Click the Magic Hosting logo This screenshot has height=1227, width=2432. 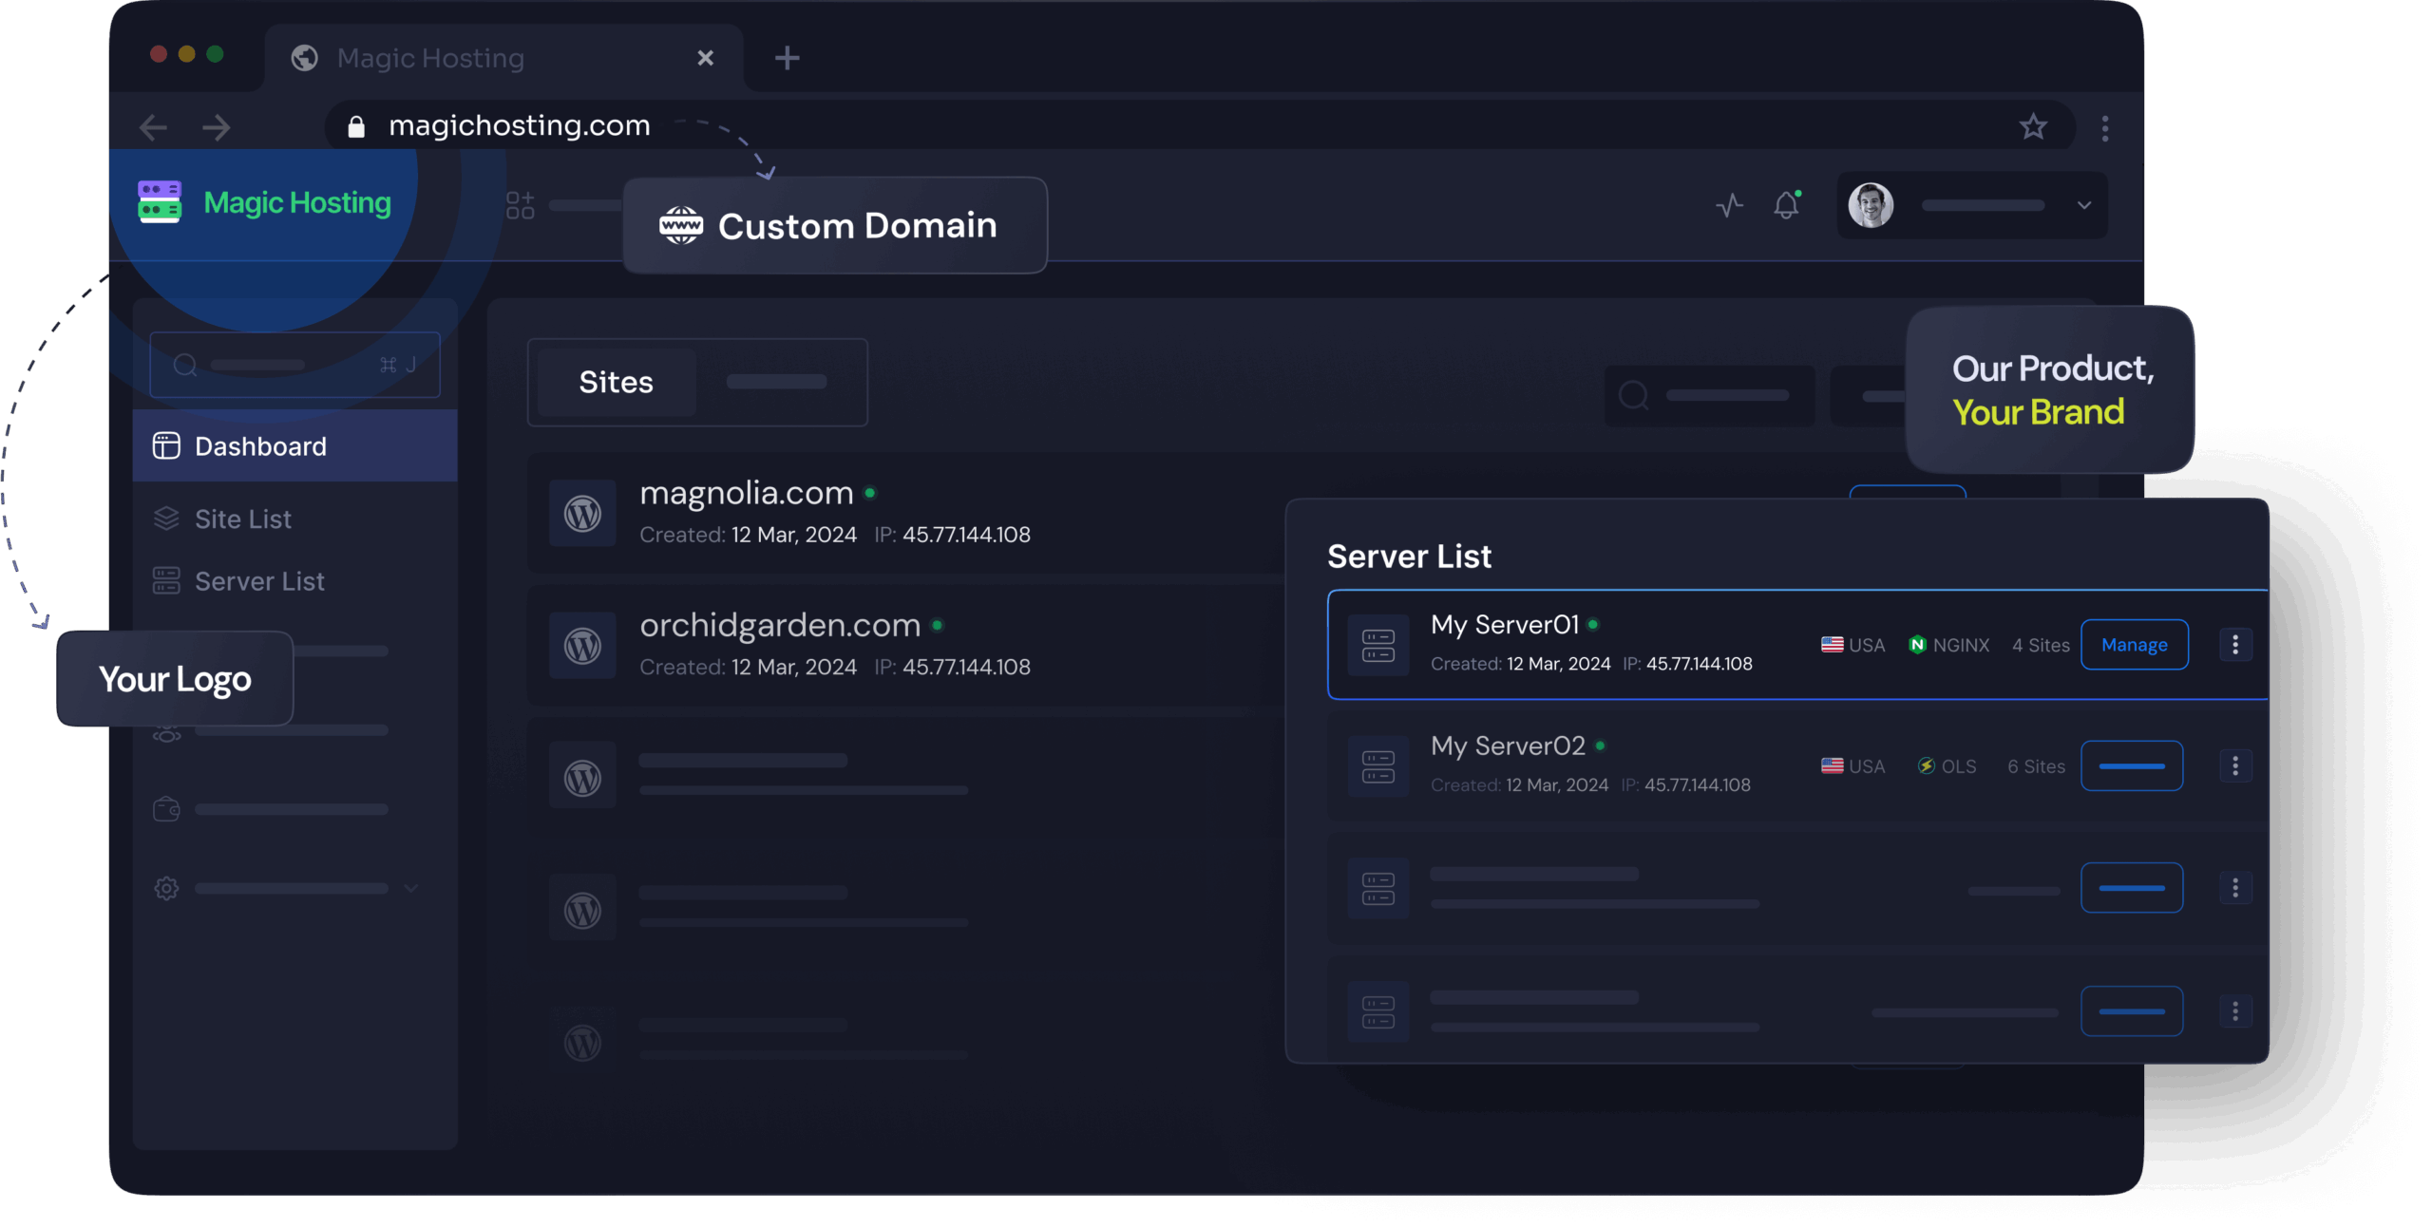[x=264, y=202]
